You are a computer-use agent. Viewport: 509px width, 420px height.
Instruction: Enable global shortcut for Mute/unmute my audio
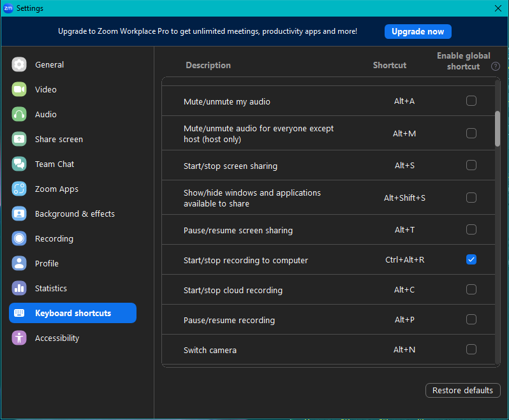click(x=471, y=101)
